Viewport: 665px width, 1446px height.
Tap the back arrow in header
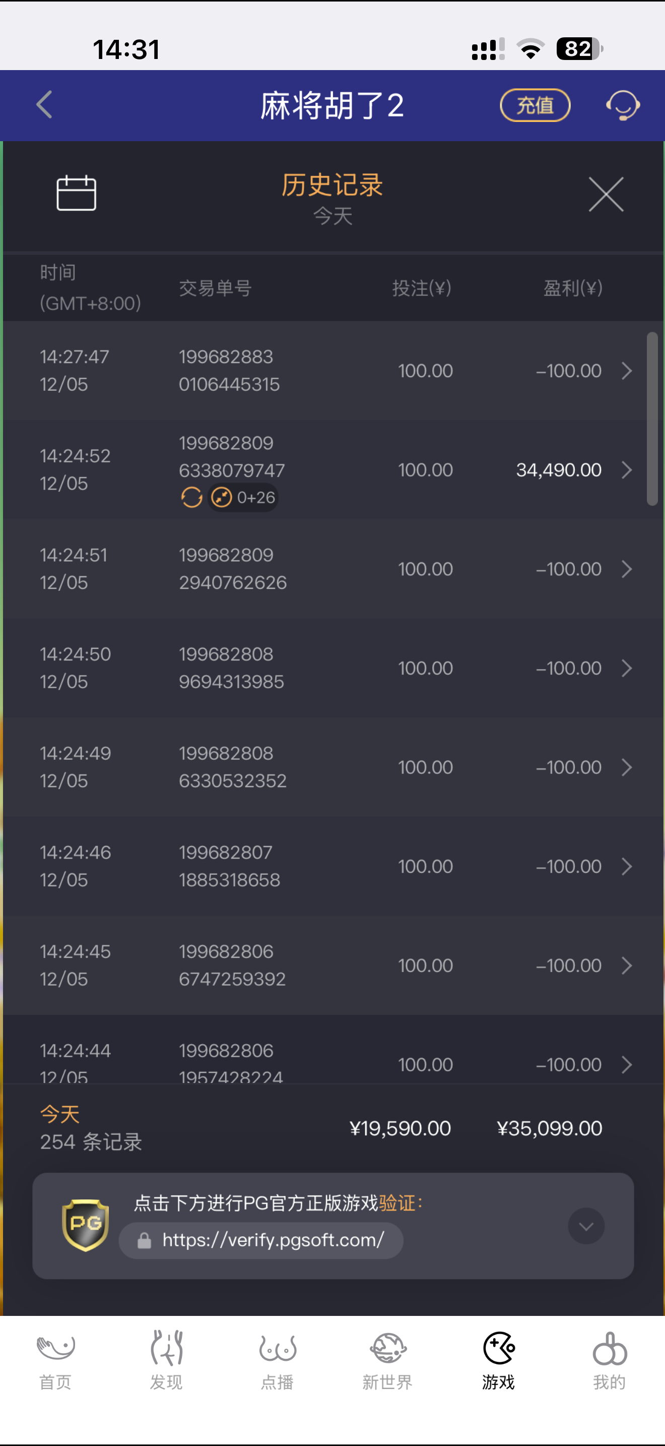(44, 105)
